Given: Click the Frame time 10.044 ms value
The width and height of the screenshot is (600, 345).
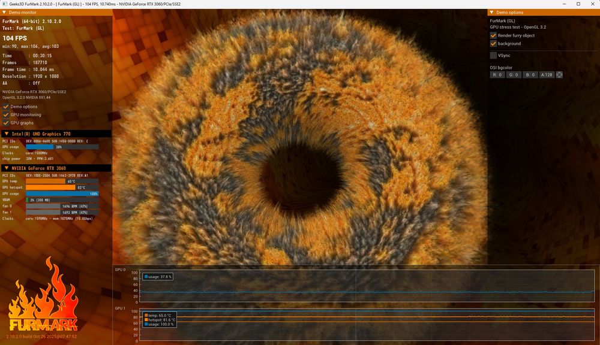Looking at the screenshot, I should pyautogui.click(x=43, y=69).
